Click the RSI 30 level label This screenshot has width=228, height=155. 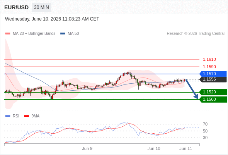click(205, 138)
